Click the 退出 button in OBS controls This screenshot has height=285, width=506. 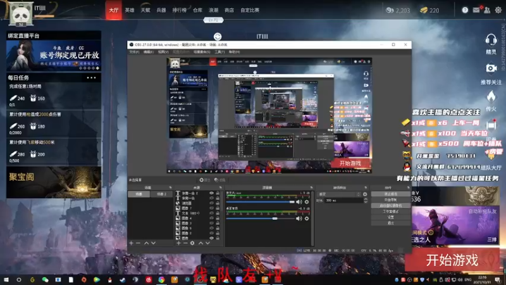click(390, 223)
